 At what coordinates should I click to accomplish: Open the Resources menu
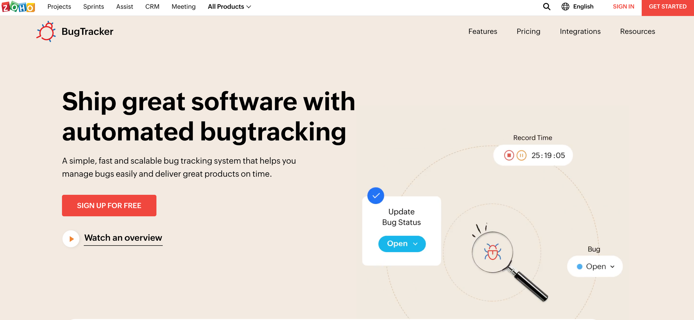pos(638,31)
